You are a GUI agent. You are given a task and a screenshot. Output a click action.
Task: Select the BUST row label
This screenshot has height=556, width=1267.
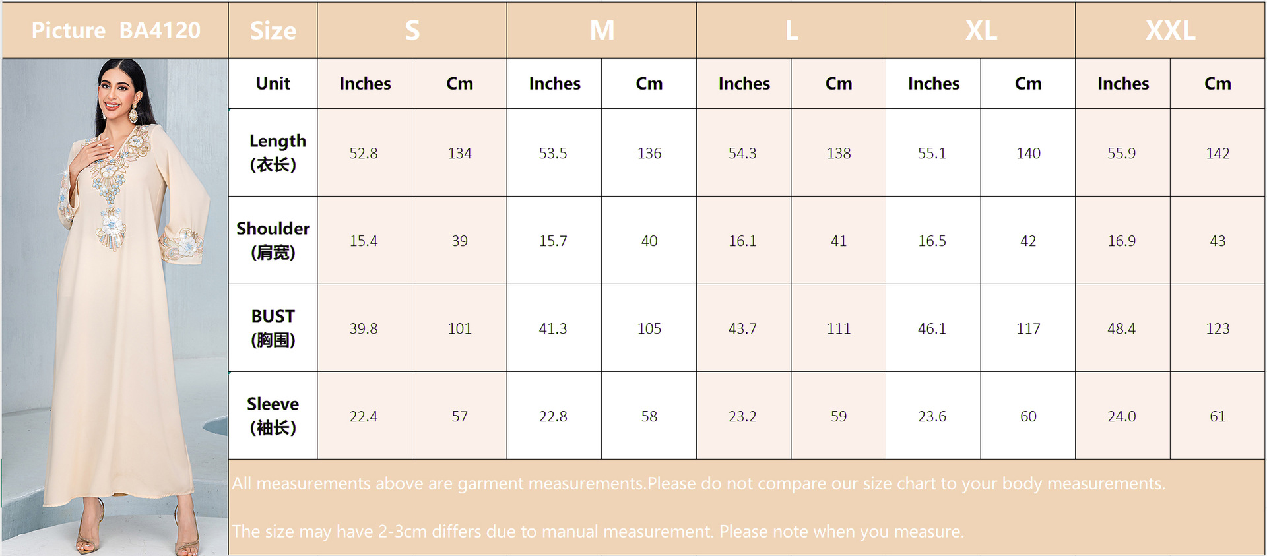coord(273,328)
